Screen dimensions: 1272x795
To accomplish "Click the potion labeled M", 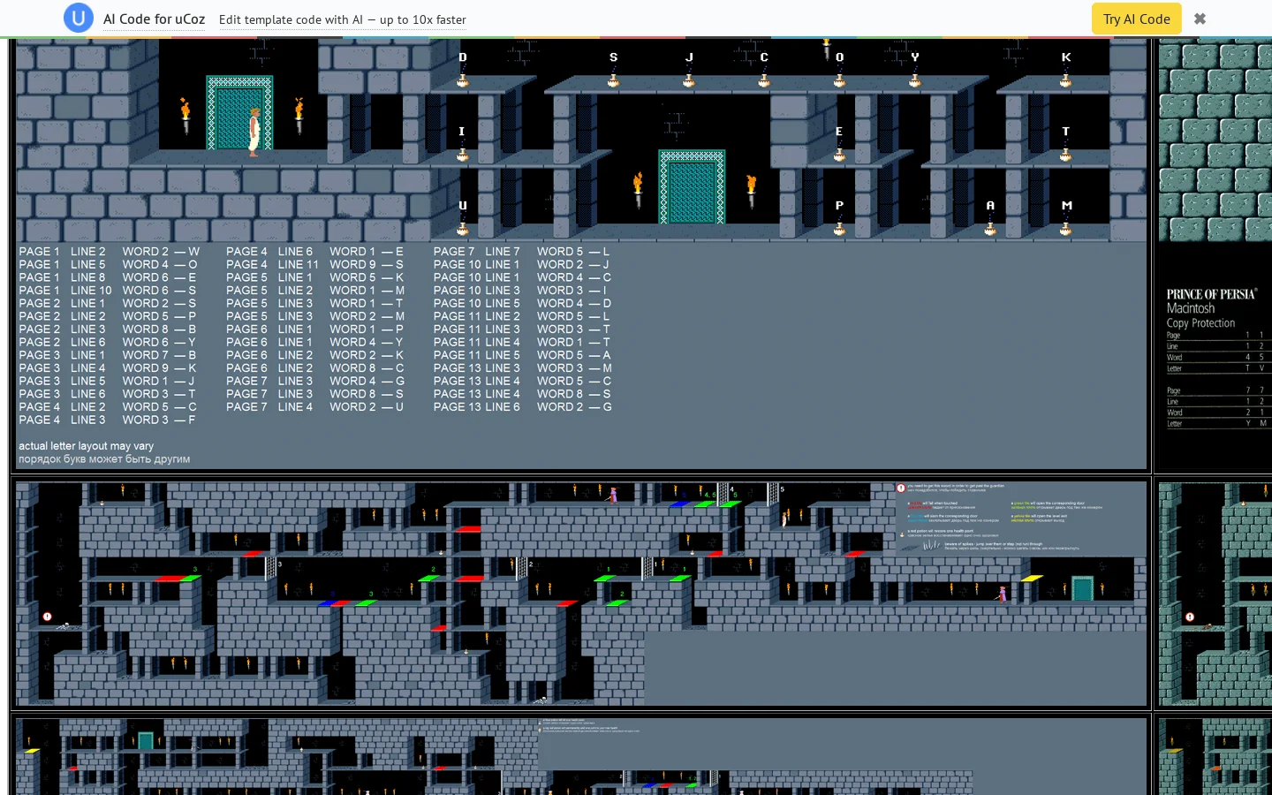I will tap(1065, 228).
